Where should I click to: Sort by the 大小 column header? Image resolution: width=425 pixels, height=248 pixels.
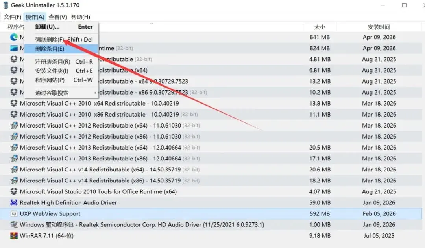pyautogui.click(x=320, y=27)
